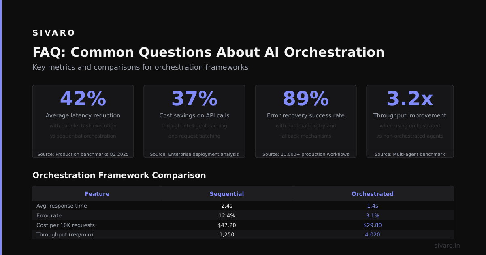Select the 3.2x throughput improvement figure
Image resolution: width=486 pixels, height=255 pixels.
410,99
